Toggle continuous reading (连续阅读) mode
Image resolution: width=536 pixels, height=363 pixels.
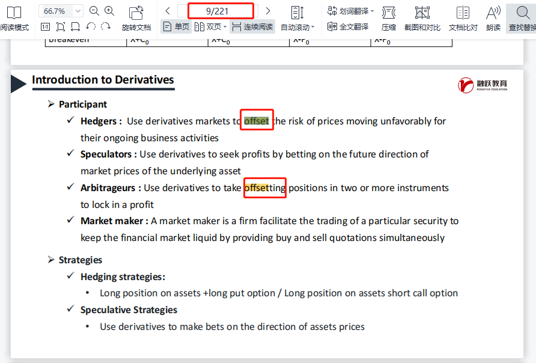pos(252,26)
